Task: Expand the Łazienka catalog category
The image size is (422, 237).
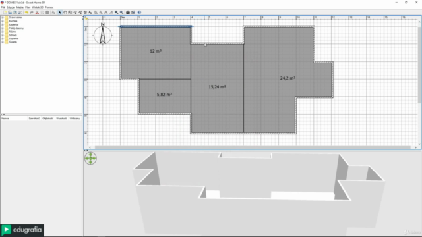Action: coord(3,25)
